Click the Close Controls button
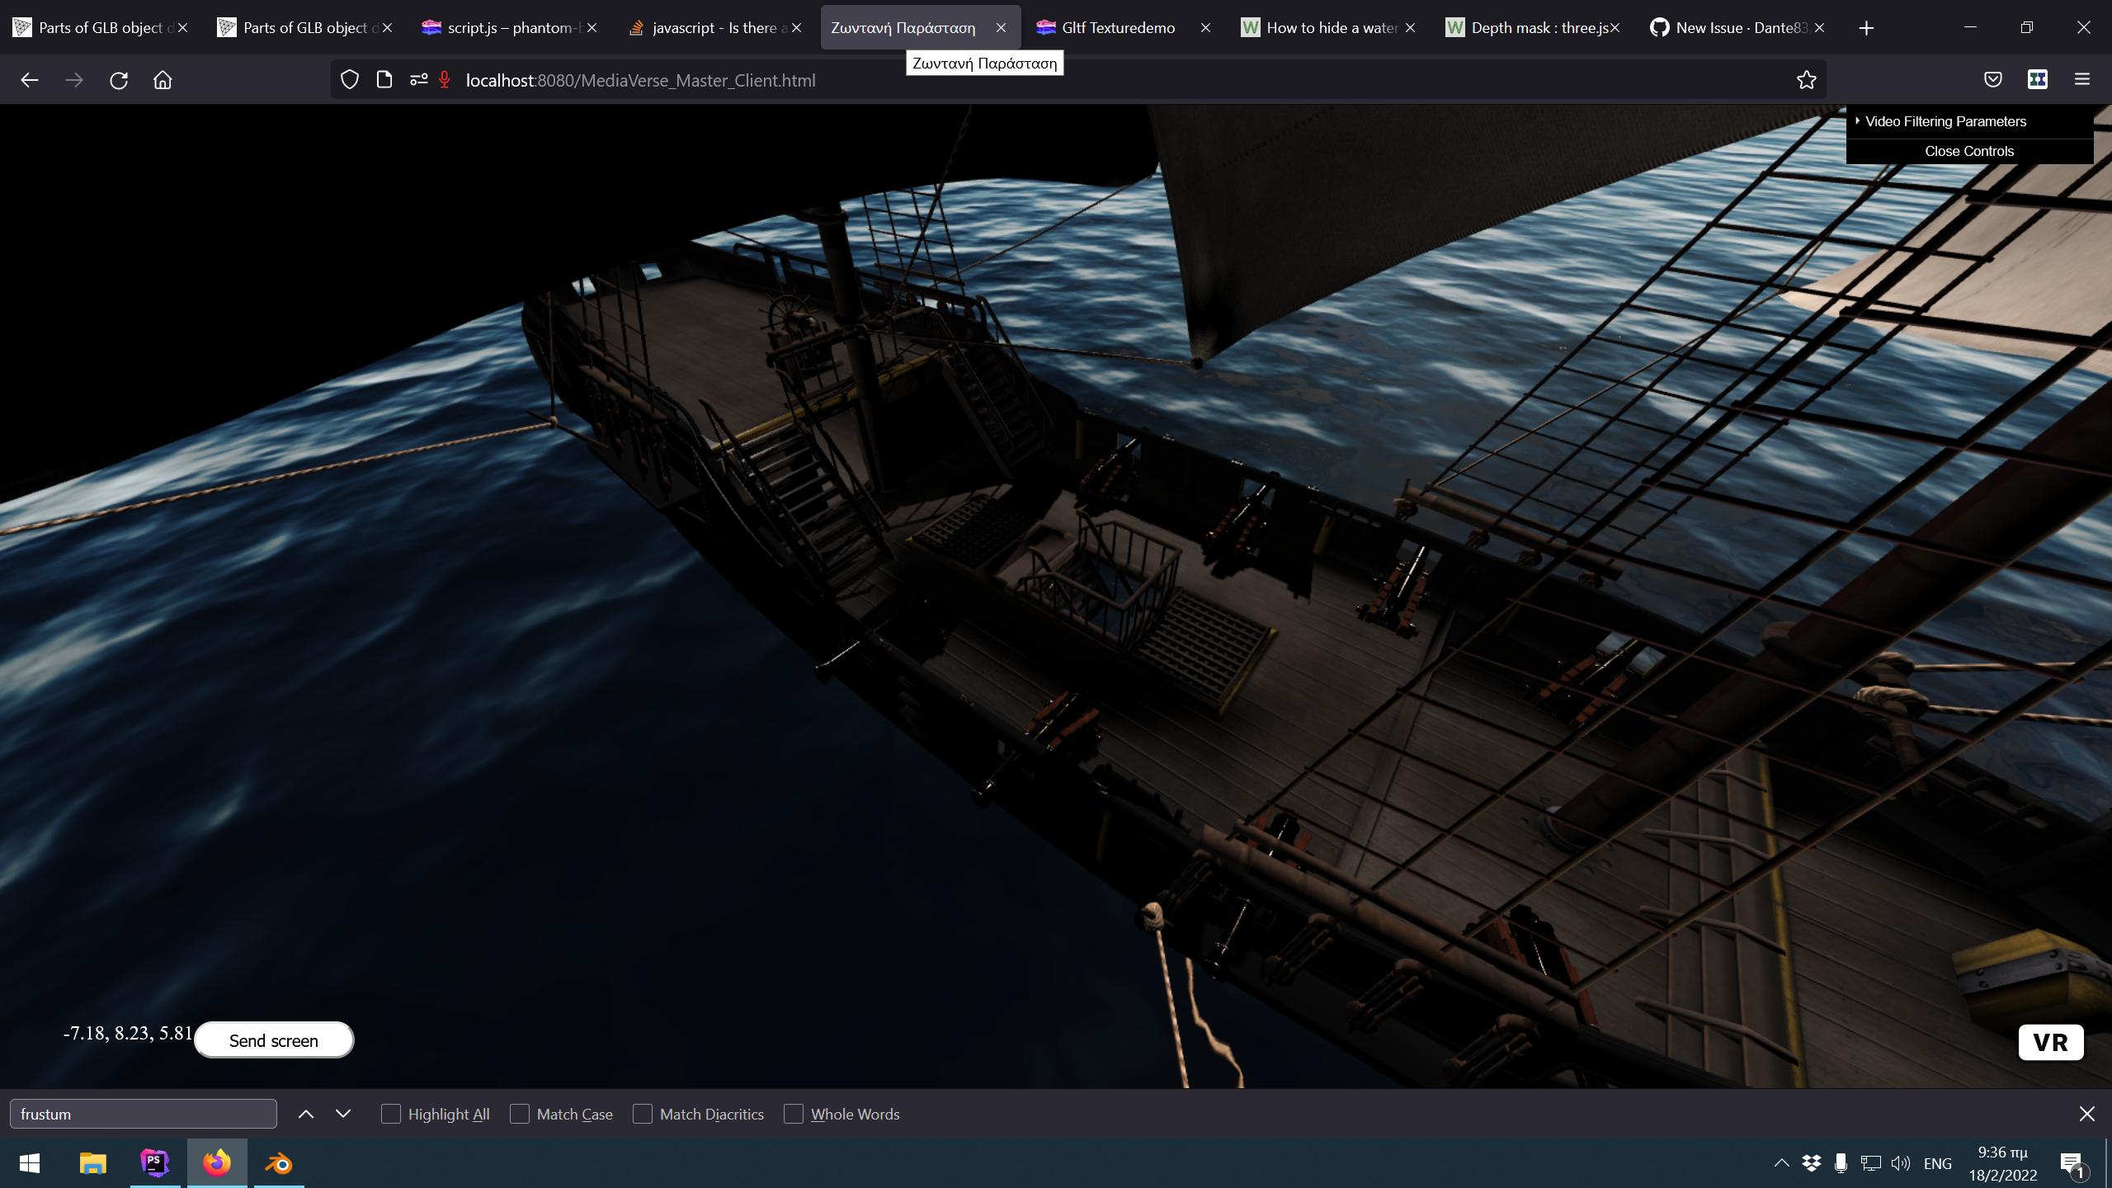The image size is (2112, 1188). (x=1968, y=151)
